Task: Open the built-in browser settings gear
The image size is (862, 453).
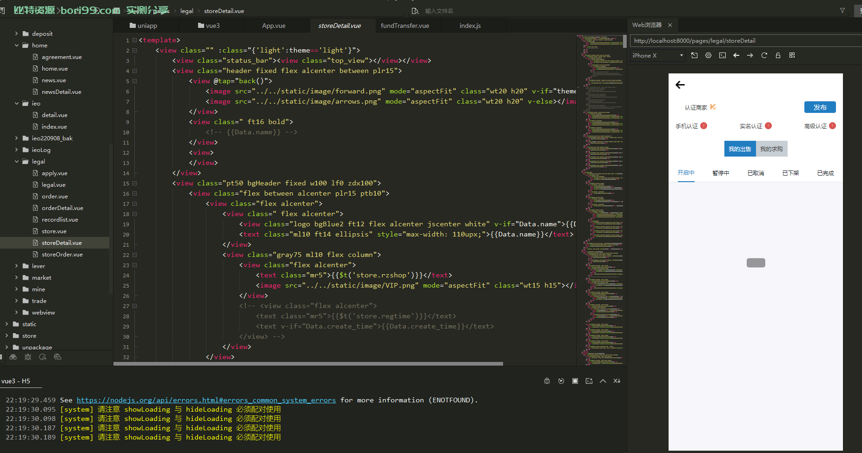Action: [708, 55]
